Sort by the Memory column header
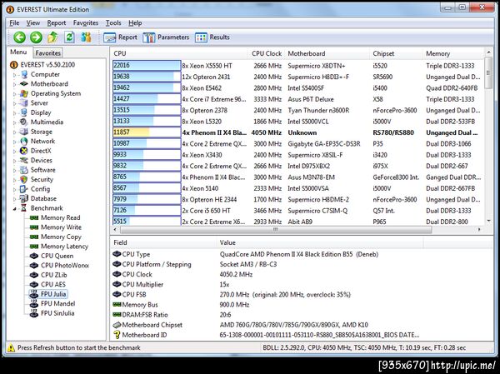The image size is (500, 374). (453, 53)
